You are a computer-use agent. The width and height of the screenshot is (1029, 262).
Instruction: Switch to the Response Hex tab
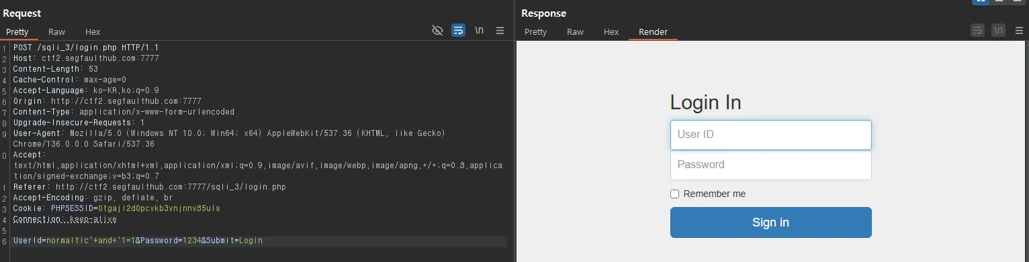611,31
